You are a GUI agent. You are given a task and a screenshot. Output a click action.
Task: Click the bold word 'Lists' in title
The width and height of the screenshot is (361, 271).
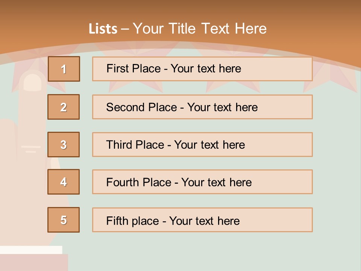pos(103,29)
